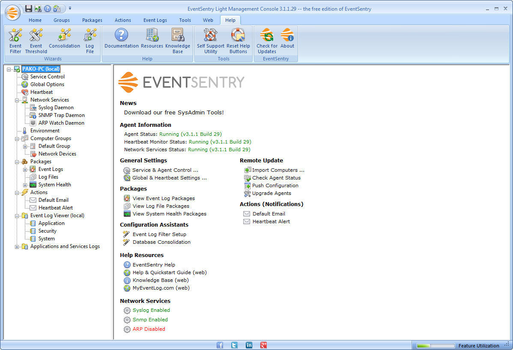The image size is (513, 350).
Task: Switch to the Web ribbon tab
Action: click(208, 20)
